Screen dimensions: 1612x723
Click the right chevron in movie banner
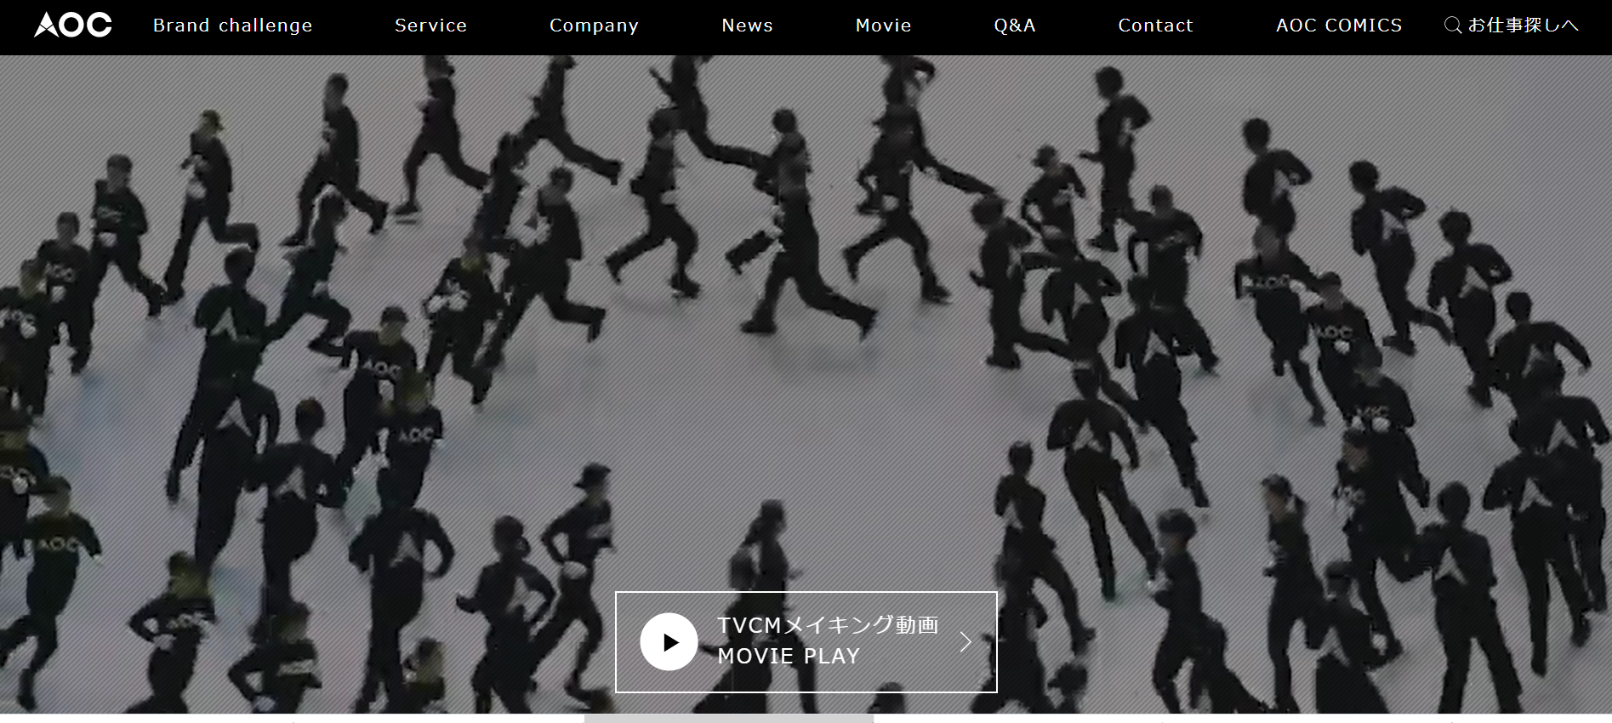(x=965, y=641)
